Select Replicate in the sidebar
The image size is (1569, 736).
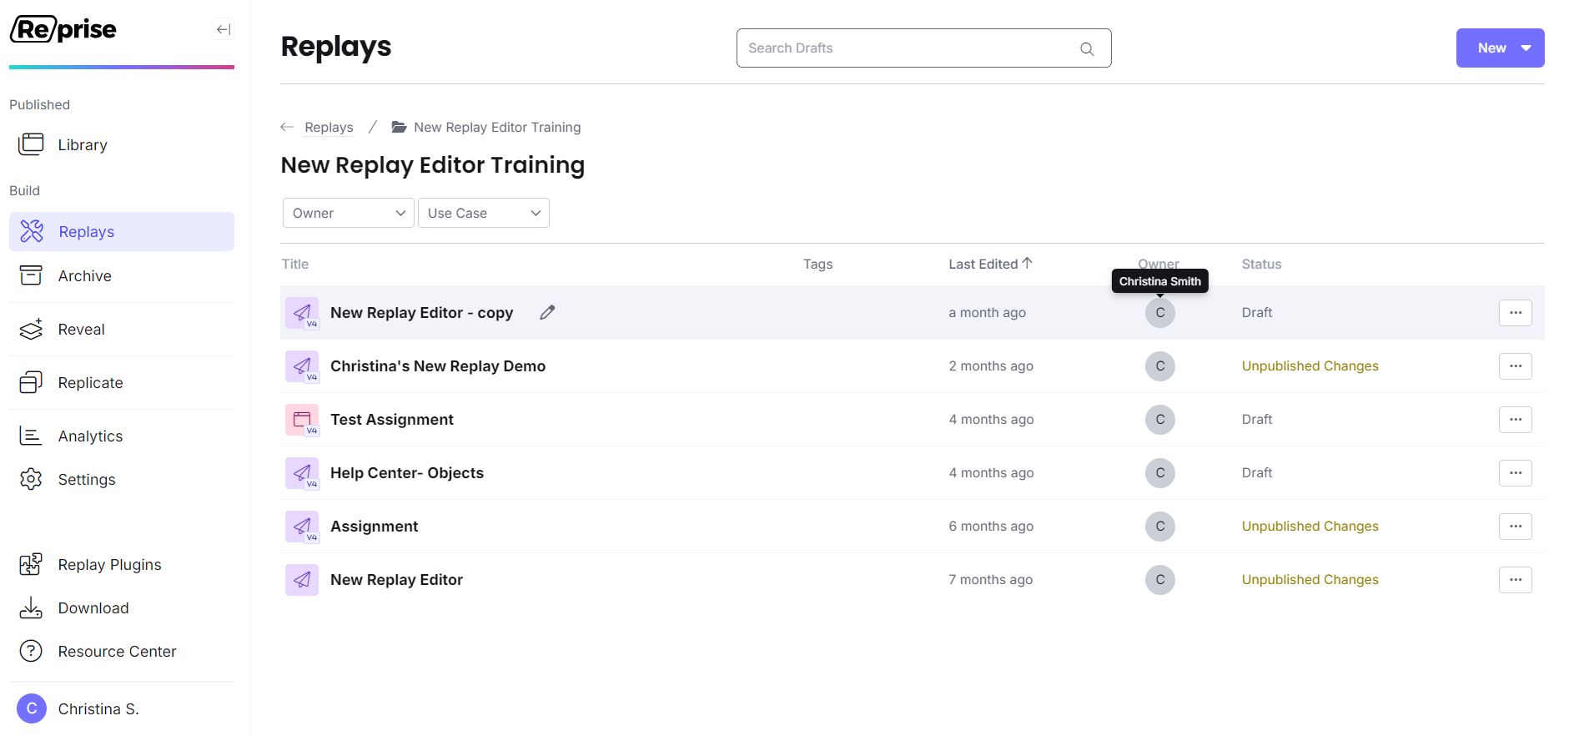tap(122, 382)
